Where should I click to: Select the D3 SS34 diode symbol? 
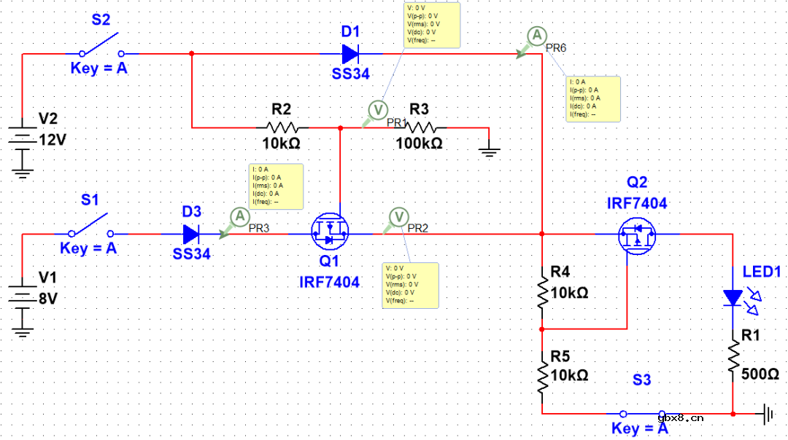191,234
